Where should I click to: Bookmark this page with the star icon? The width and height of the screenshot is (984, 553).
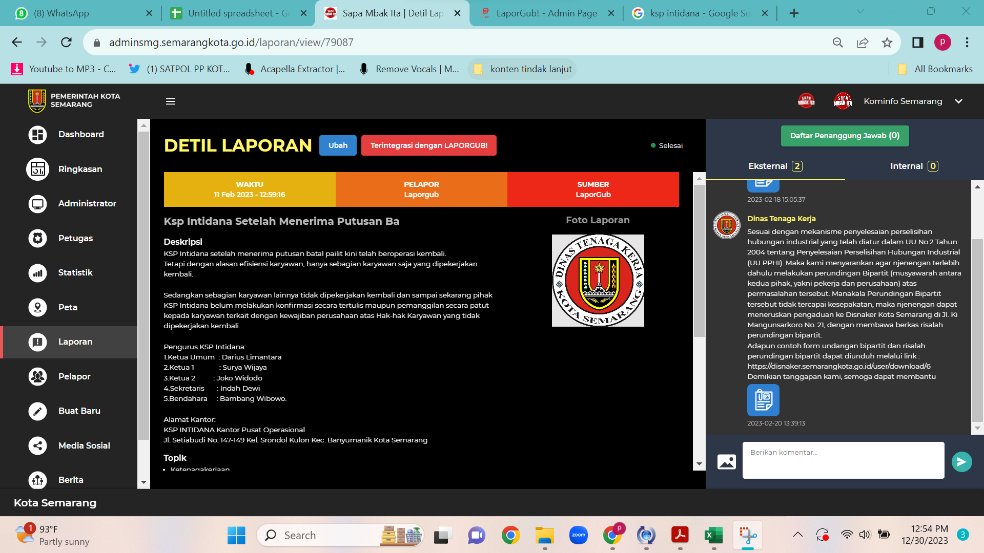tap(887, 42)
